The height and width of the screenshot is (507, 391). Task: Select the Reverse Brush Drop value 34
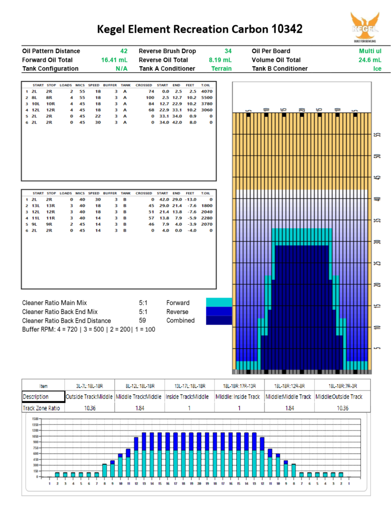[227, 51]
